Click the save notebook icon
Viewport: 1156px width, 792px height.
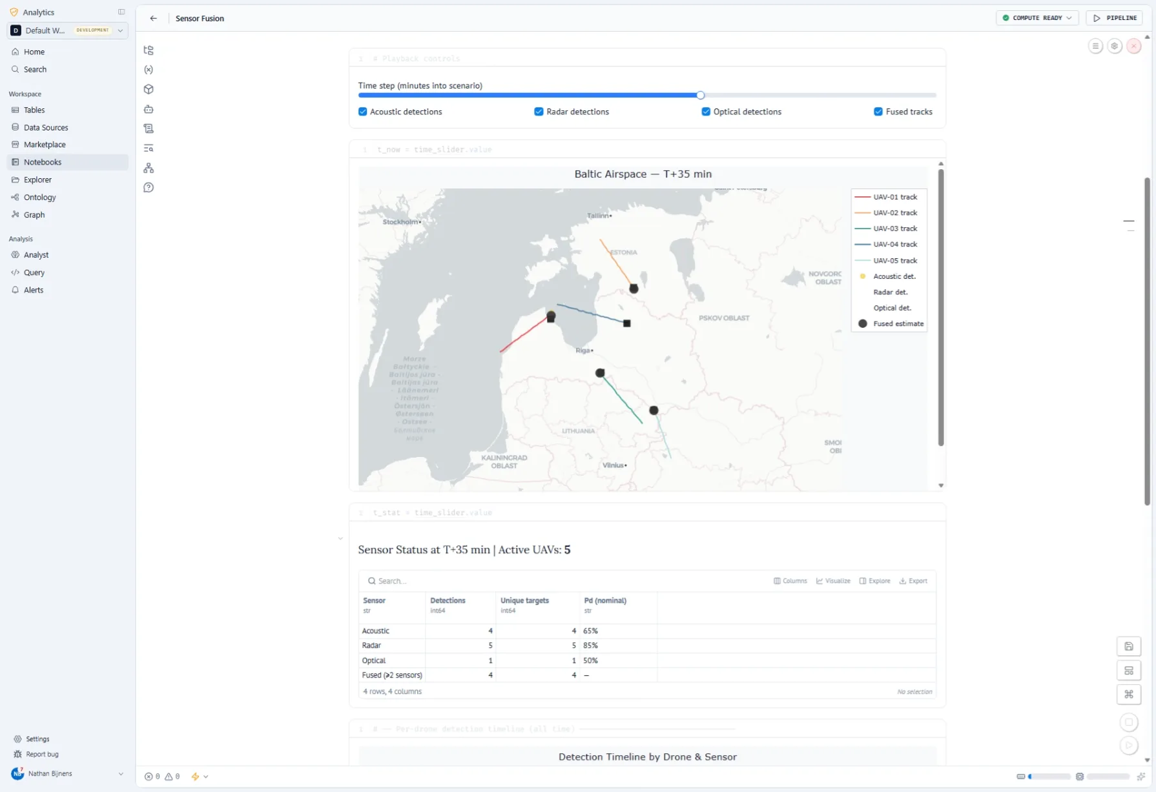click(x=1129, y=646)
